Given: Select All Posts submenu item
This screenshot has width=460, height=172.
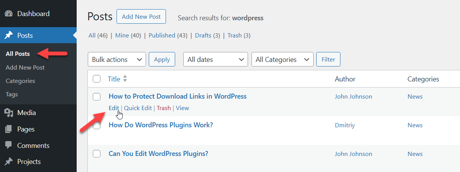Looking at the screenshot, I should [x=18, y=54].
